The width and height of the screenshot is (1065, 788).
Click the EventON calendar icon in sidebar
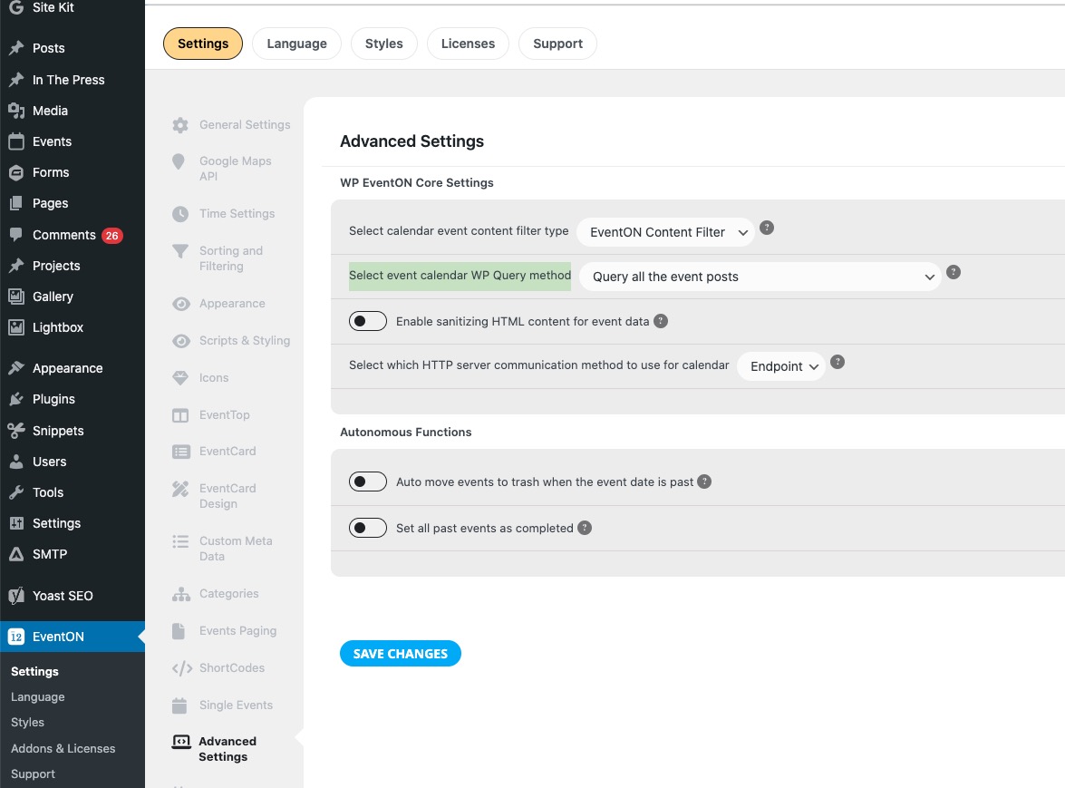pyautogui.click(x=16, y=637)
